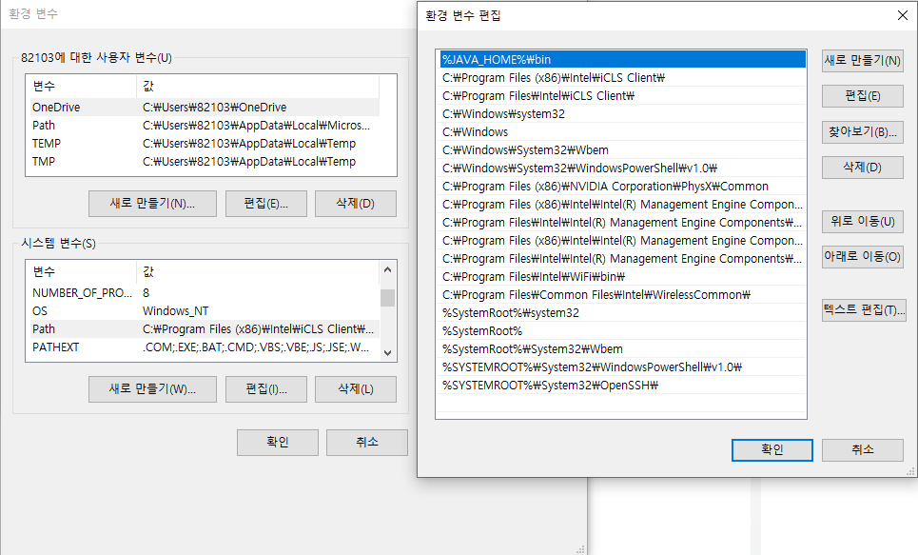
Task: Select OneDrive row in user variables
Action: [x=204, y=108]
